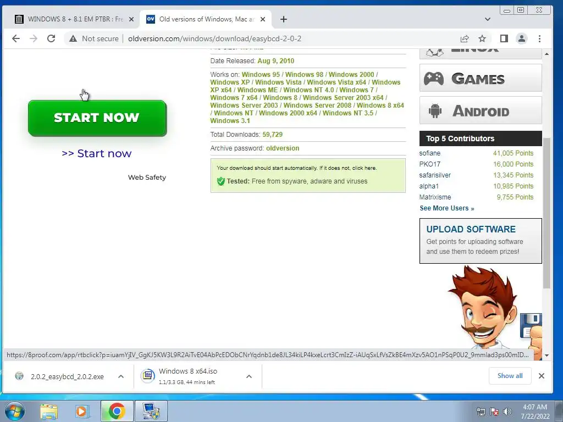Open the Games category

pos(481,78)
